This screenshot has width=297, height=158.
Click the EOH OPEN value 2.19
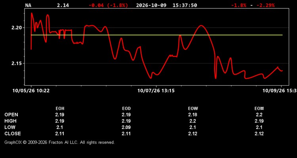pyautogui.click(x=60, y=115)
